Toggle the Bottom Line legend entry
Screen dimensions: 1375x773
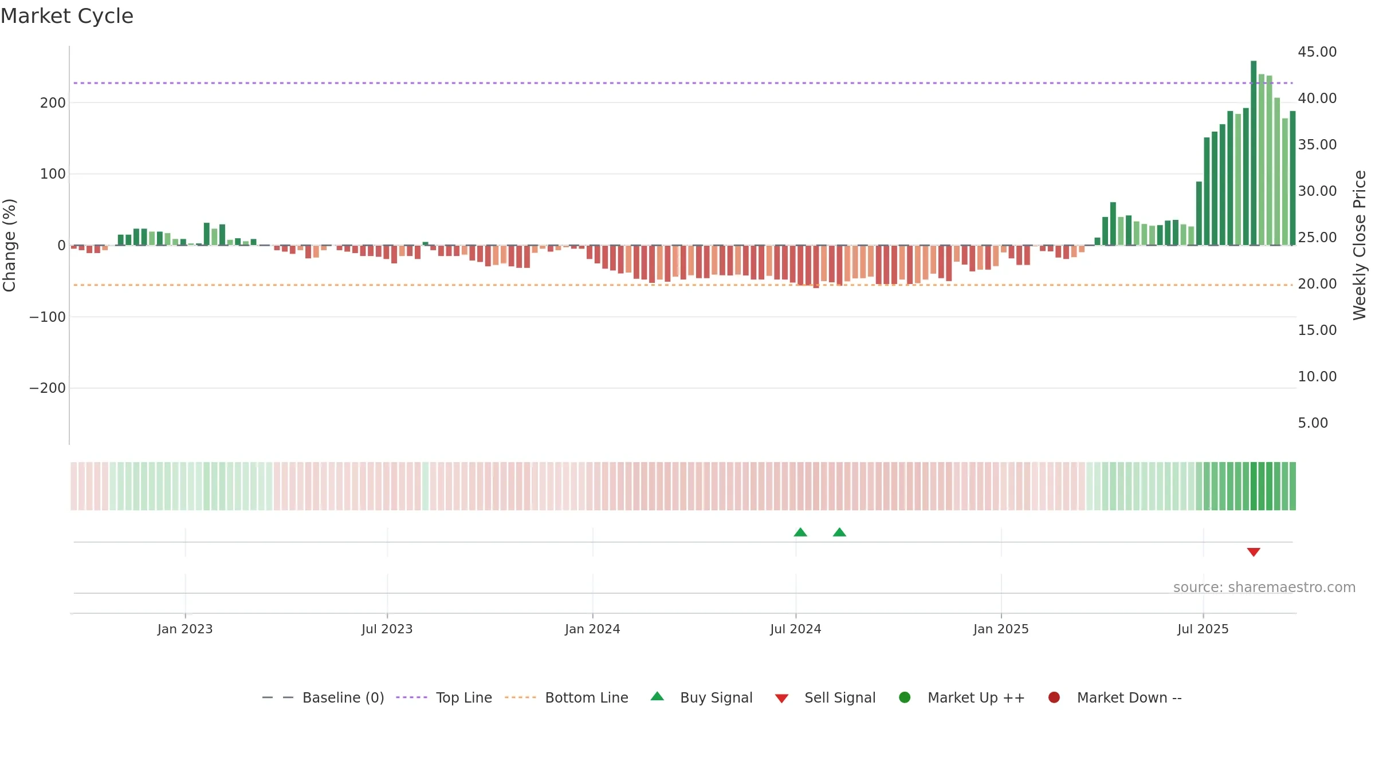coord(567,697)
